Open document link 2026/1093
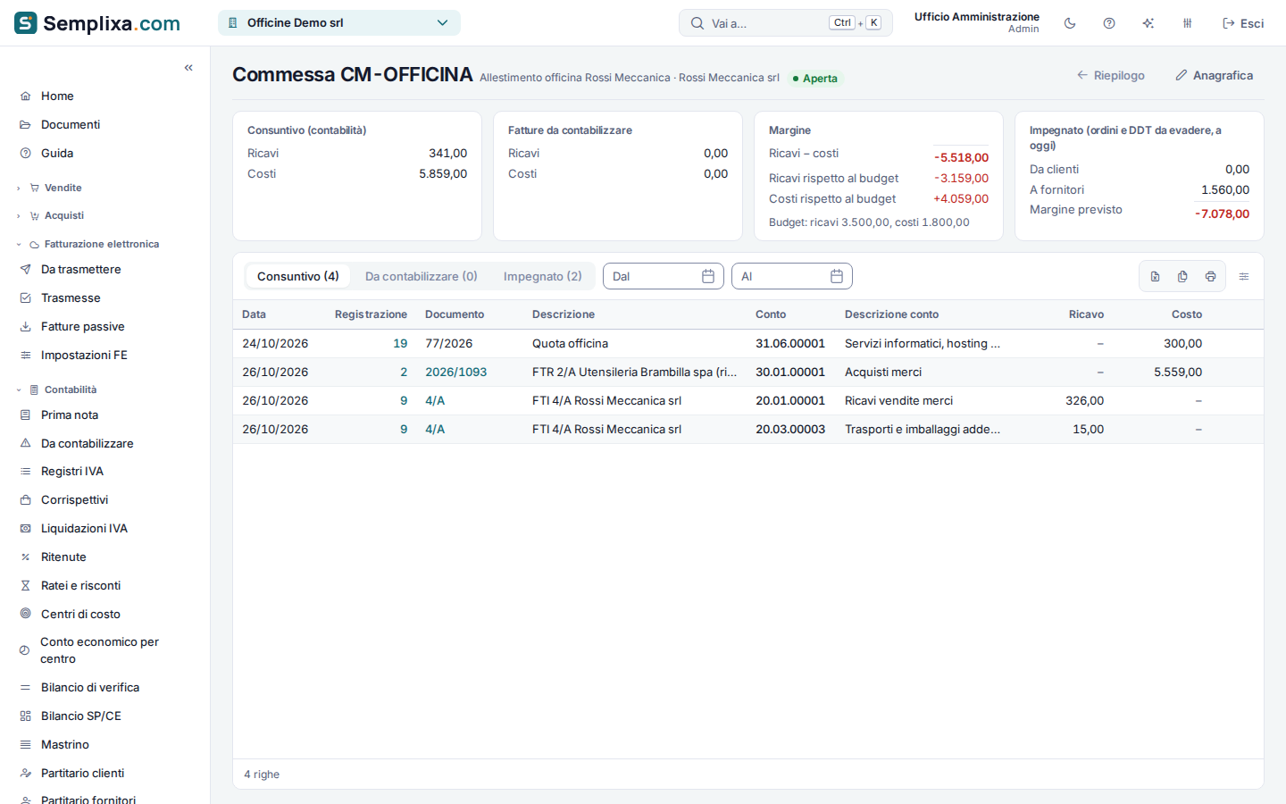This screenshot has height=804, width=1286. [x=455, y=373]
